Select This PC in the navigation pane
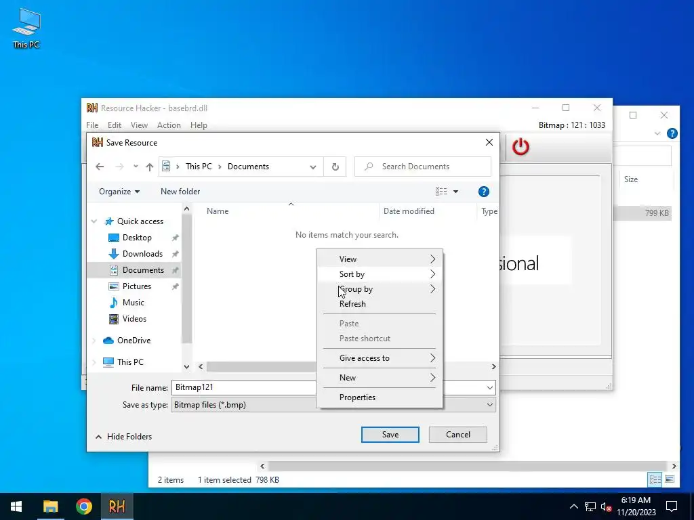The height and width of the screenshot is (520, 694). tap(130, 362)
